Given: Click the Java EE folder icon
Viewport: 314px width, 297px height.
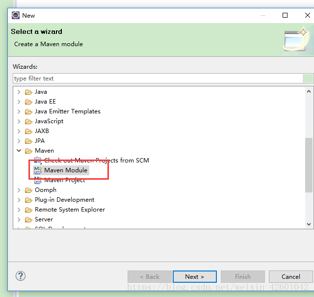Looking at the screenshot, I should coord(28,102).
